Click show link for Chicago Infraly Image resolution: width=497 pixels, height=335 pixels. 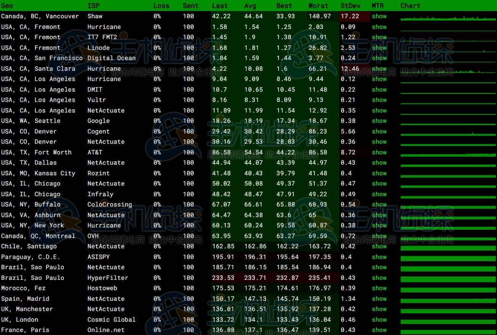click(x=379, y=194)
